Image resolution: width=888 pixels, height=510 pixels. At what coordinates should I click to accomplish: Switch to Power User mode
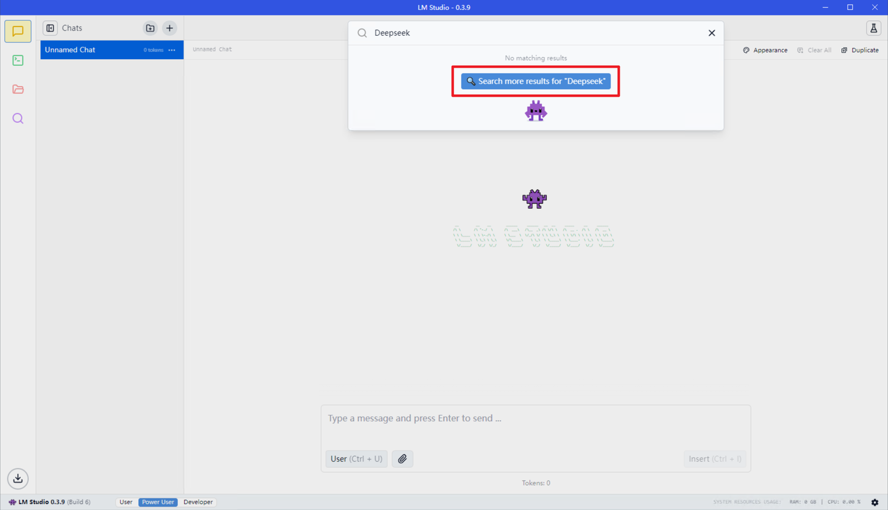tap(158, 502)
